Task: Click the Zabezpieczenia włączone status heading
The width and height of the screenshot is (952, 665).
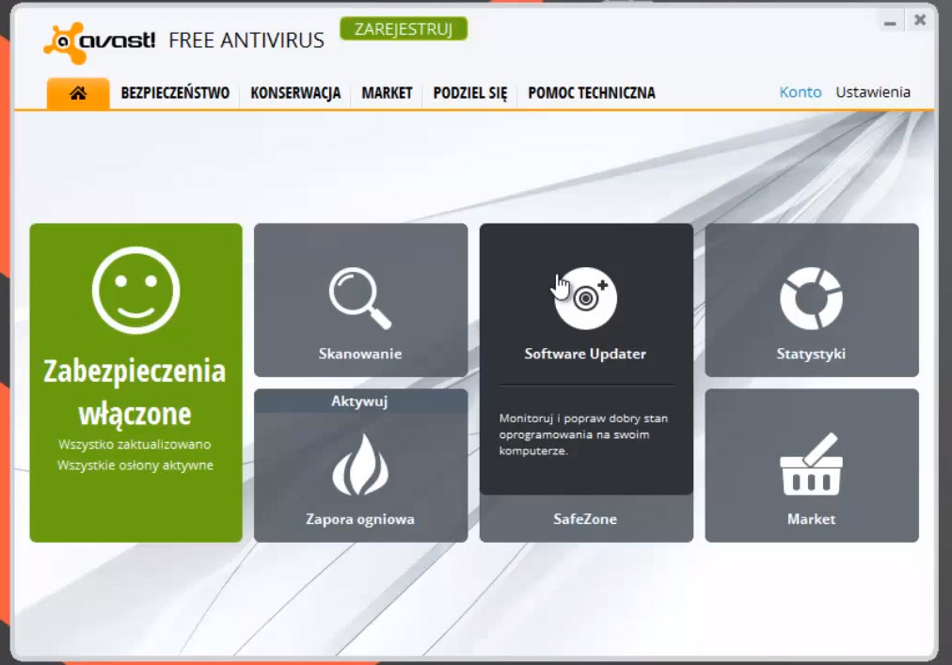Action: (135, 391)
